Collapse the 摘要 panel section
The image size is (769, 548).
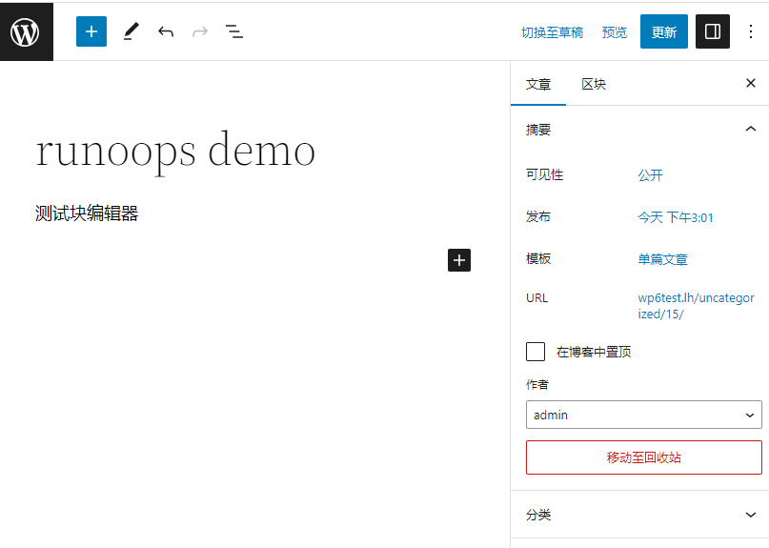click(x=750, y=130)
